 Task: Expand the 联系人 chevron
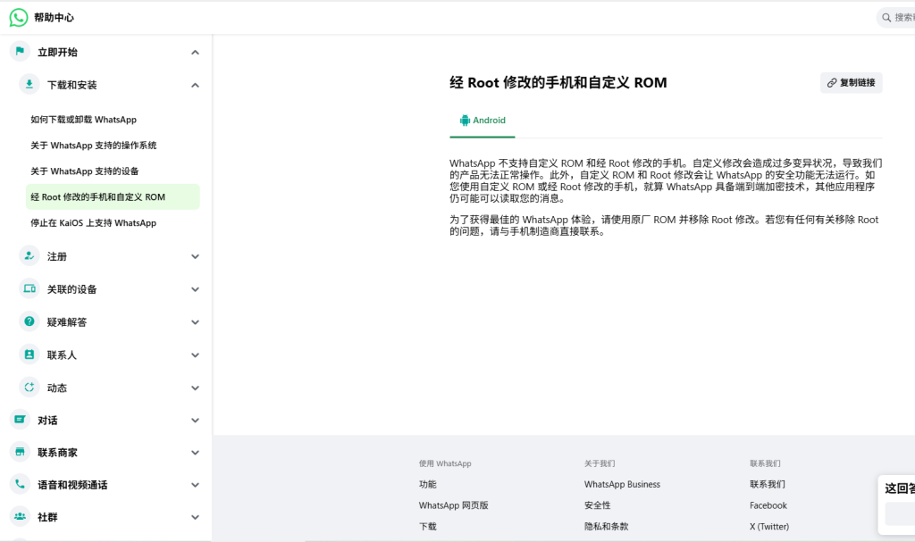(195, 355)
